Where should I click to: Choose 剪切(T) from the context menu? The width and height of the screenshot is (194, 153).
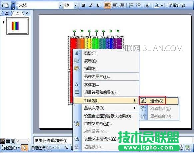point(90,53)
